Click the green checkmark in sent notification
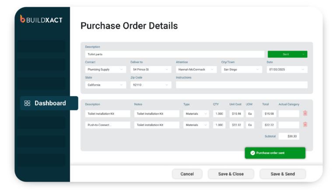 coord(252,153)
